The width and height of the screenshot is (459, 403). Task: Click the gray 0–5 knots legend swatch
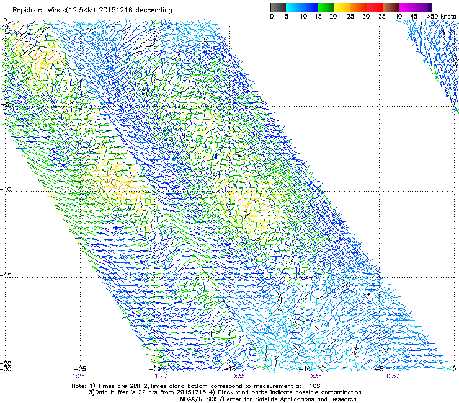278,7
